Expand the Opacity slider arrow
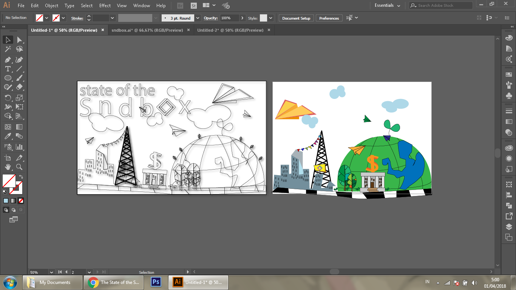Image resolution: width=516 pixels, height=290 pixels. [242, 18]
